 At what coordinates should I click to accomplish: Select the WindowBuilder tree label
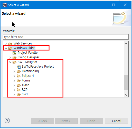[24, 48]
